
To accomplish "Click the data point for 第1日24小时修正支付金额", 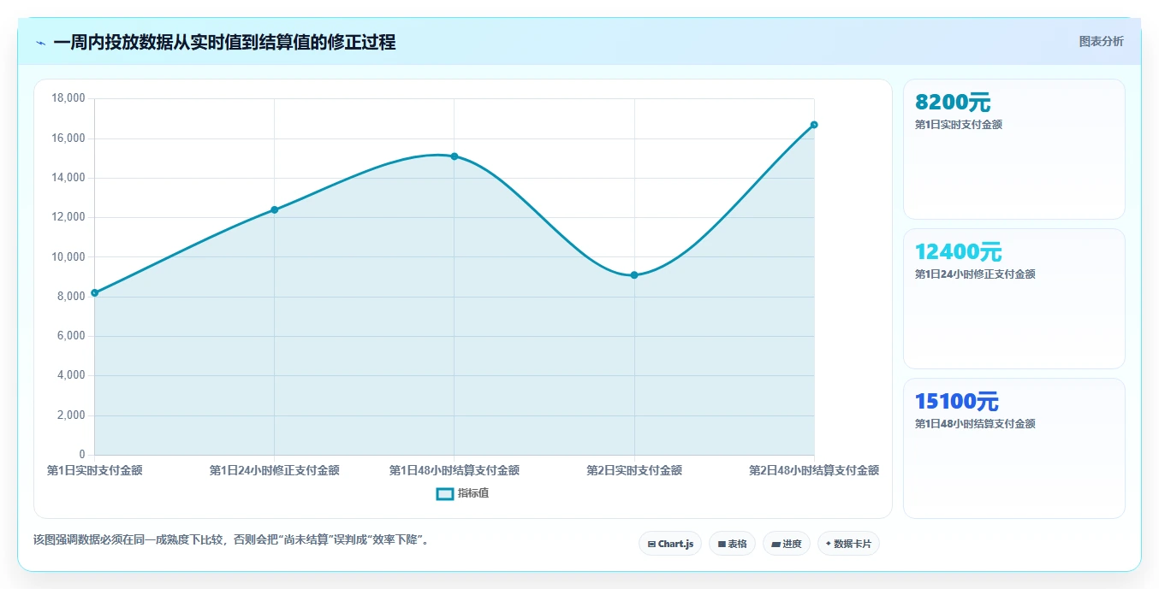I will coord(275,209).
